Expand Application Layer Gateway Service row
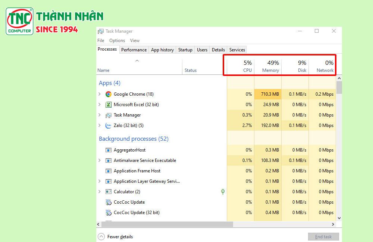This screenshot has width=373, height=242. click(100, 181)
